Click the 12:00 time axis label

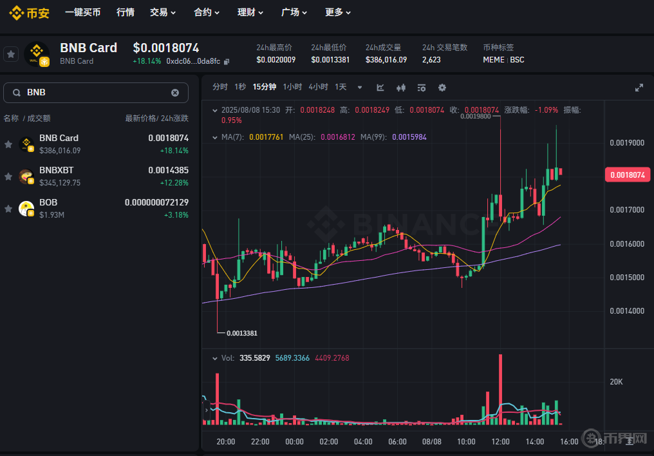pos(501,441)
